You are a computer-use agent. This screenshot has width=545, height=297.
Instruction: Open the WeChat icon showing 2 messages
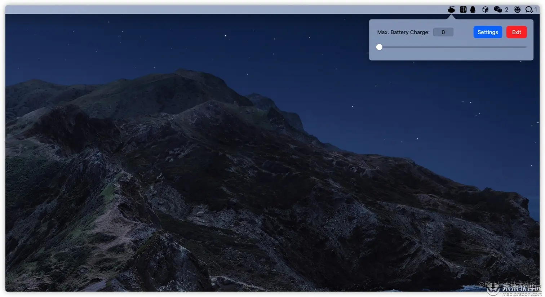tap(501, 10)
